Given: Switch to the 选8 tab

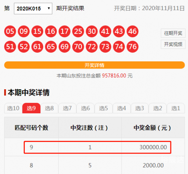Looking at the screenshot, I should (49, 108).
